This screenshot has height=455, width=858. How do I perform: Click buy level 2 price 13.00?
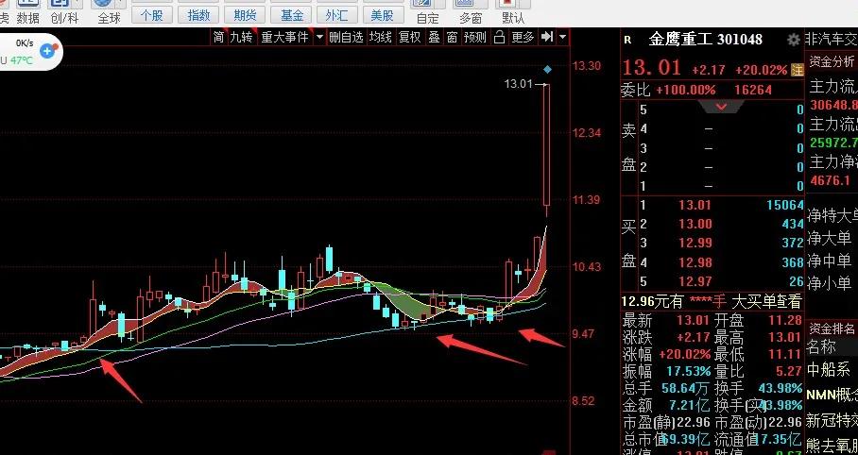click(x=695, y=224)
